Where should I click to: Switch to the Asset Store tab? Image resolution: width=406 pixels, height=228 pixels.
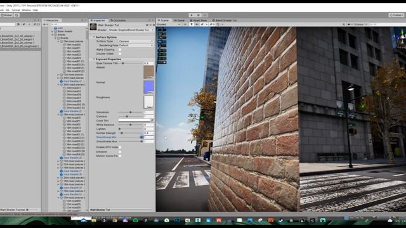199,20
